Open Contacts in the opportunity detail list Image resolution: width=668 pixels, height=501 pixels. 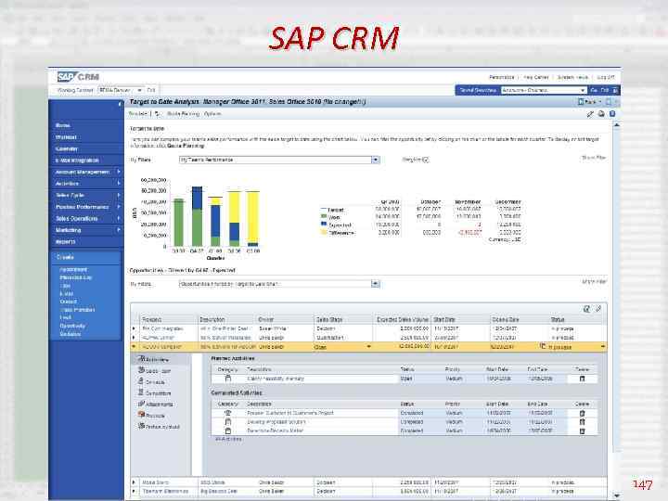(151, 382)
